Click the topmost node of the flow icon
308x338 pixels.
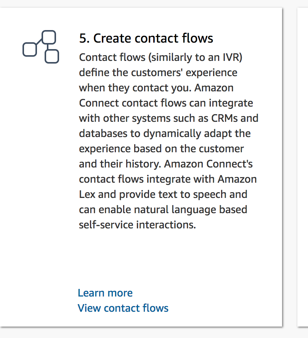[x=49, y=37]
